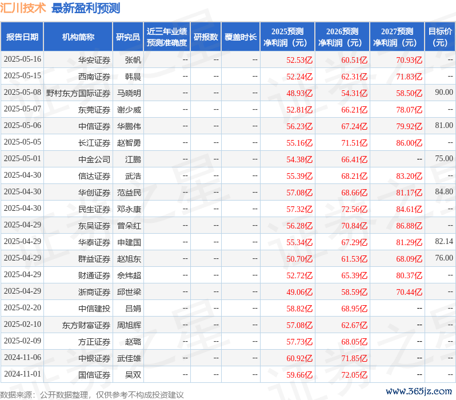Select the 75.00 target price
Viewport: 456px width, 400px height.
[x=444, y=159]
